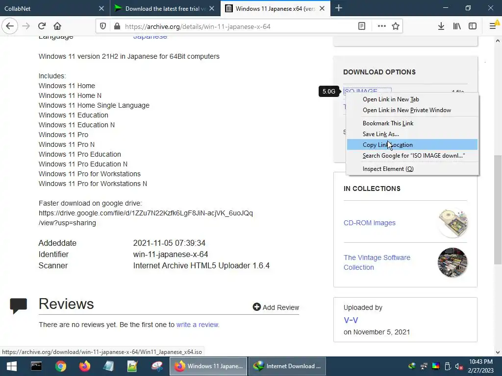Select Save Link As... option
Viewport: 502px width, 376px height.
pos(412,134)
